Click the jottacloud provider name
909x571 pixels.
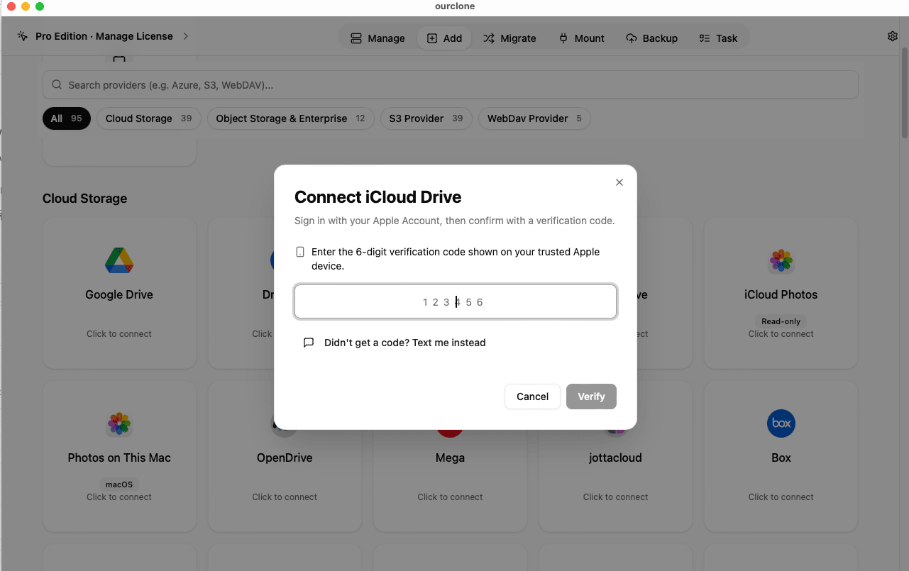click(x=615, y=458)
